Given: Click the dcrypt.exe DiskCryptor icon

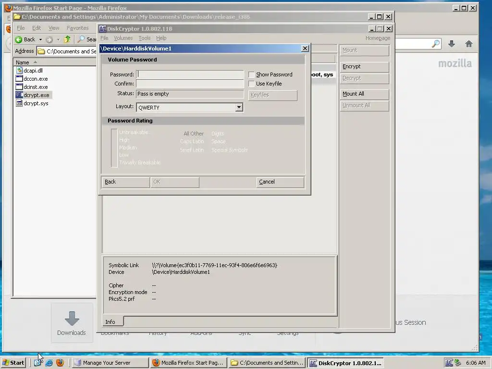Looking at the screenshot, I should [x=19, y=95].
